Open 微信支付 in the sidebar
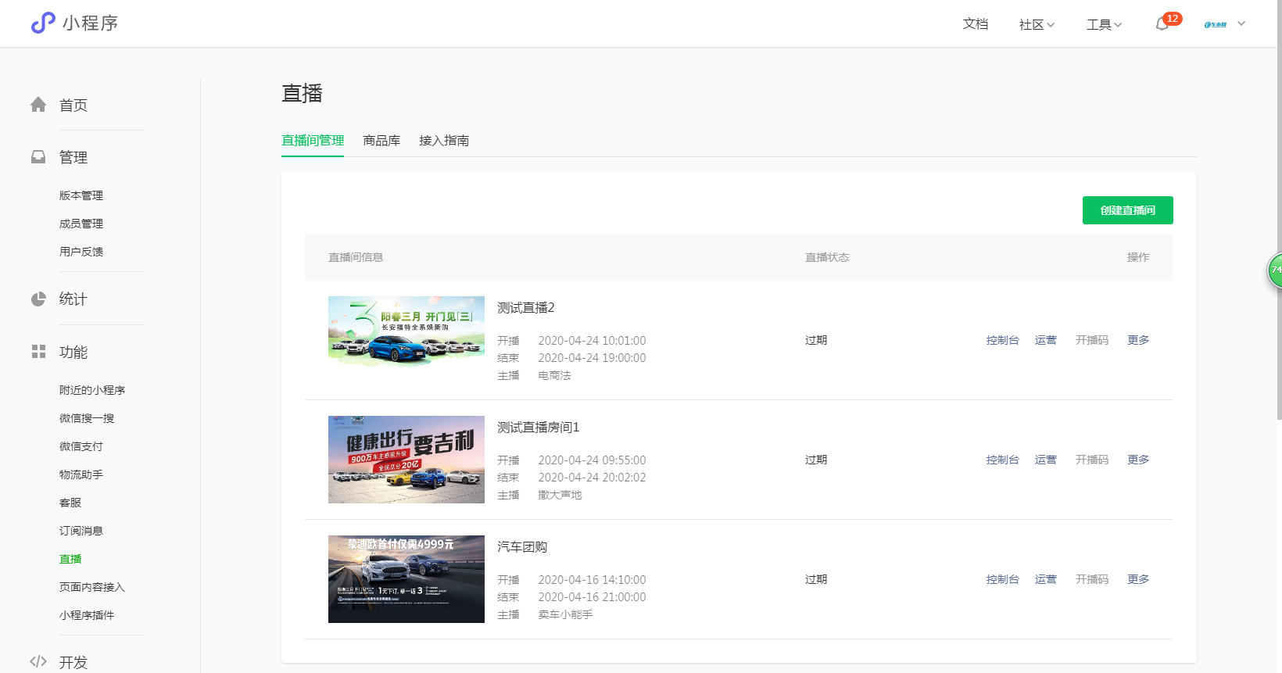Image resolution: width=1282 pixels, height=673 pixels. (x=81, y=446)
